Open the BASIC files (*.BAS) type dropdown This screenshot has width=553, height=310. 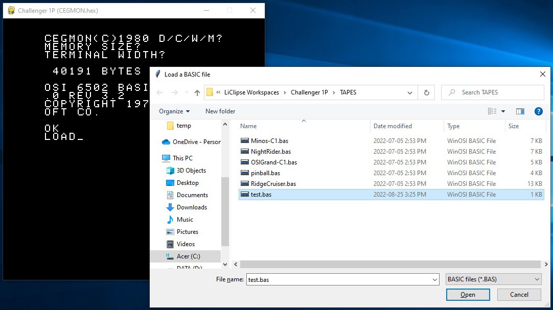492,279
